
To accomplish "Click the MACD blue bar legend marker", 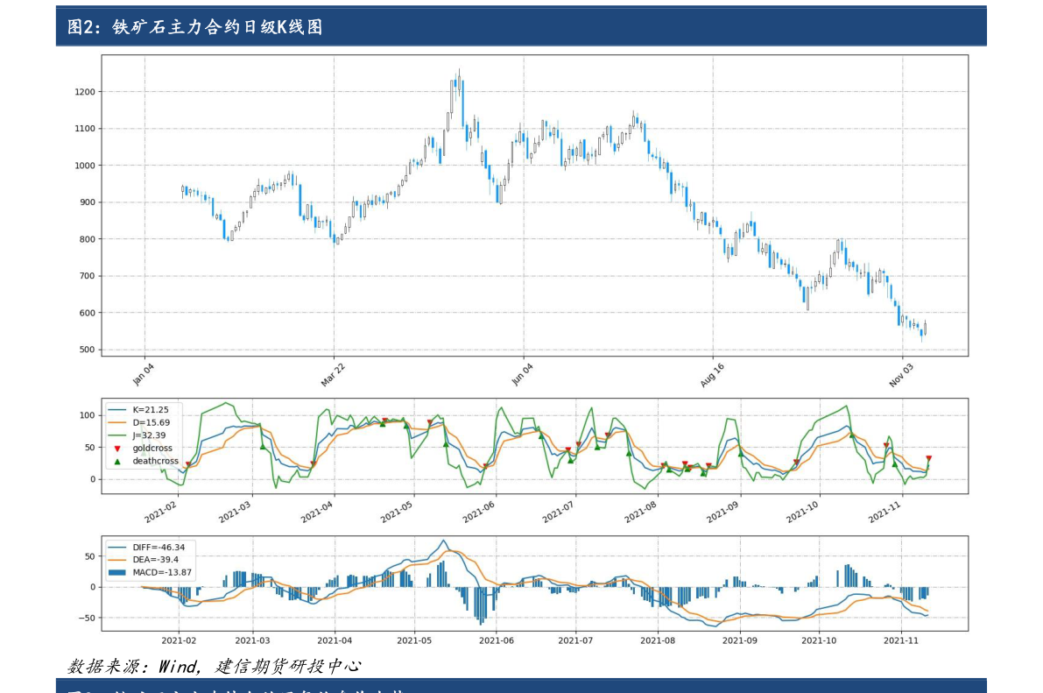I will pyautogui.click(x=117, y=572).
